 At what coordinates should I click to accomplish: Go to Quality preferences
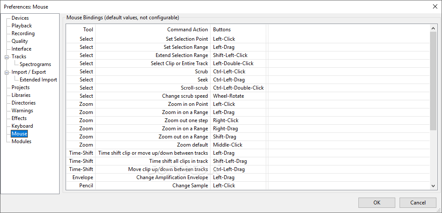tap(20, 41)
